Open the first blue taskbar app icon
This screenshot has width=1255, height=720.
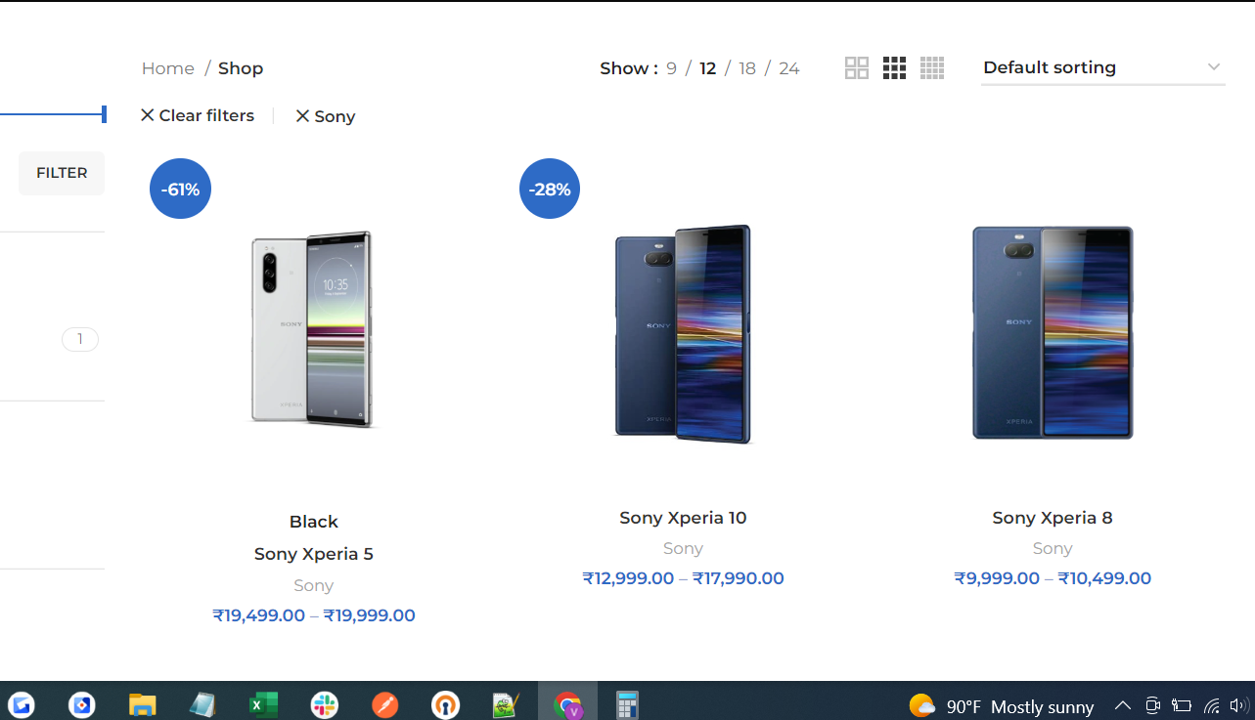(x=22, y=704)
